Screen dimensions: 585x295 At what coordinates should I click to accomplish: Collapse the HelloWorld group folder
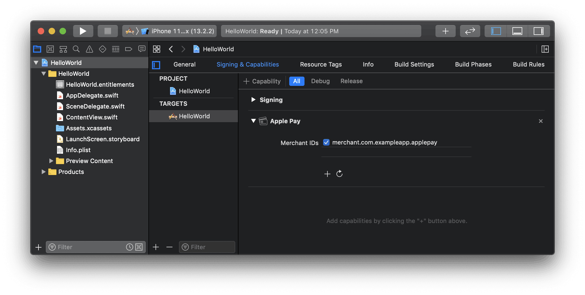[x=44, y=74]
